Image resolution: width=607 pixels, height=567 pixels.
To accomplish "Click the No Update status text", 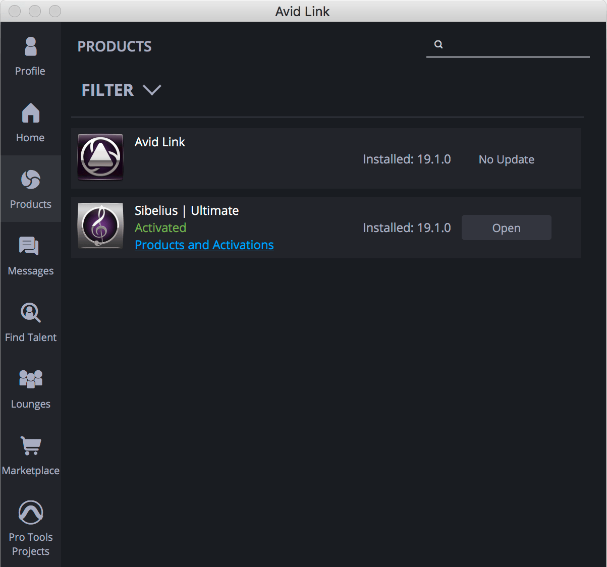I will coord(507,159).
